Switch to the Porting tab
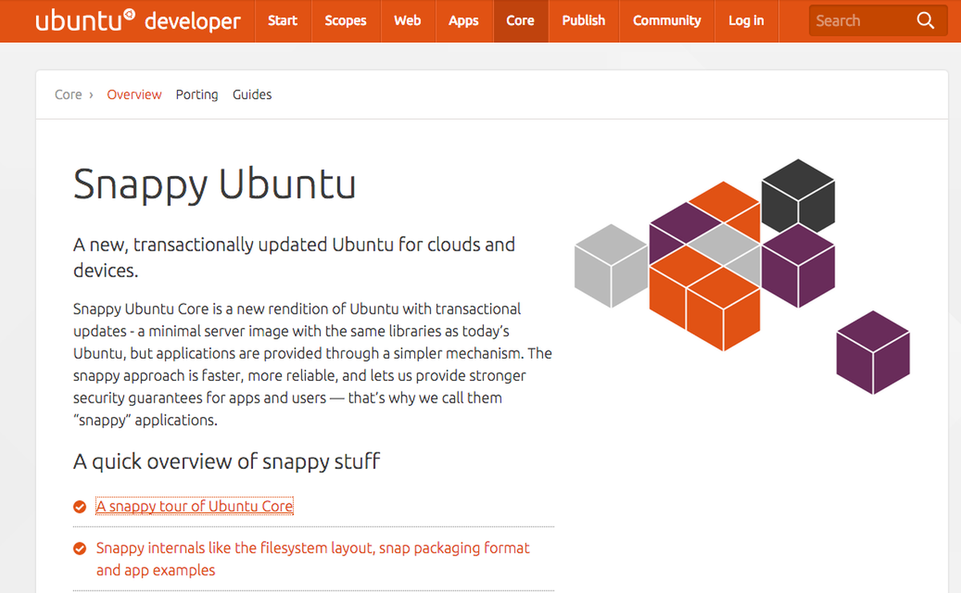The height and width of the screenshot is (593, 961). point(197,94)
